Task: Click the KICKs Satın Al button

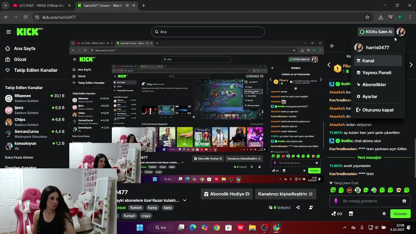Action: [x=376, y=32]
